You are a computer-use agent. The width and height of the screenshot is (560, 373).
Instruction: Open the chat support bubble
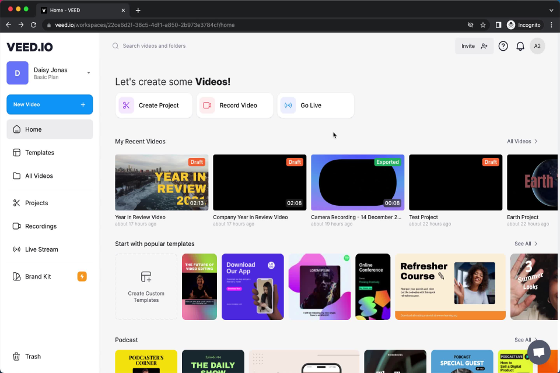538,352
